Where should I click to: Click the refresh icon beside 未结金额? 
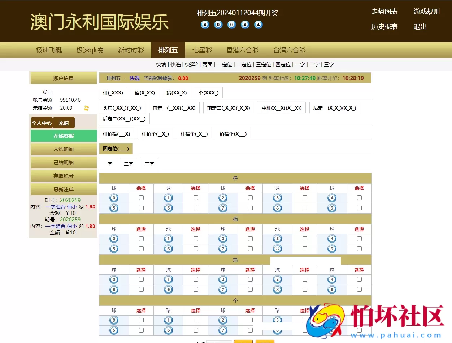(86, 108)
